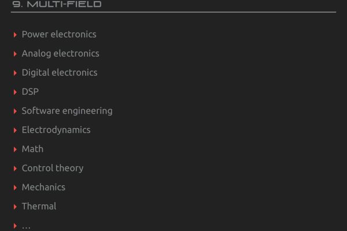Click the Thermal list text
The image size is (347, 231).
click(x=39, y=206)
